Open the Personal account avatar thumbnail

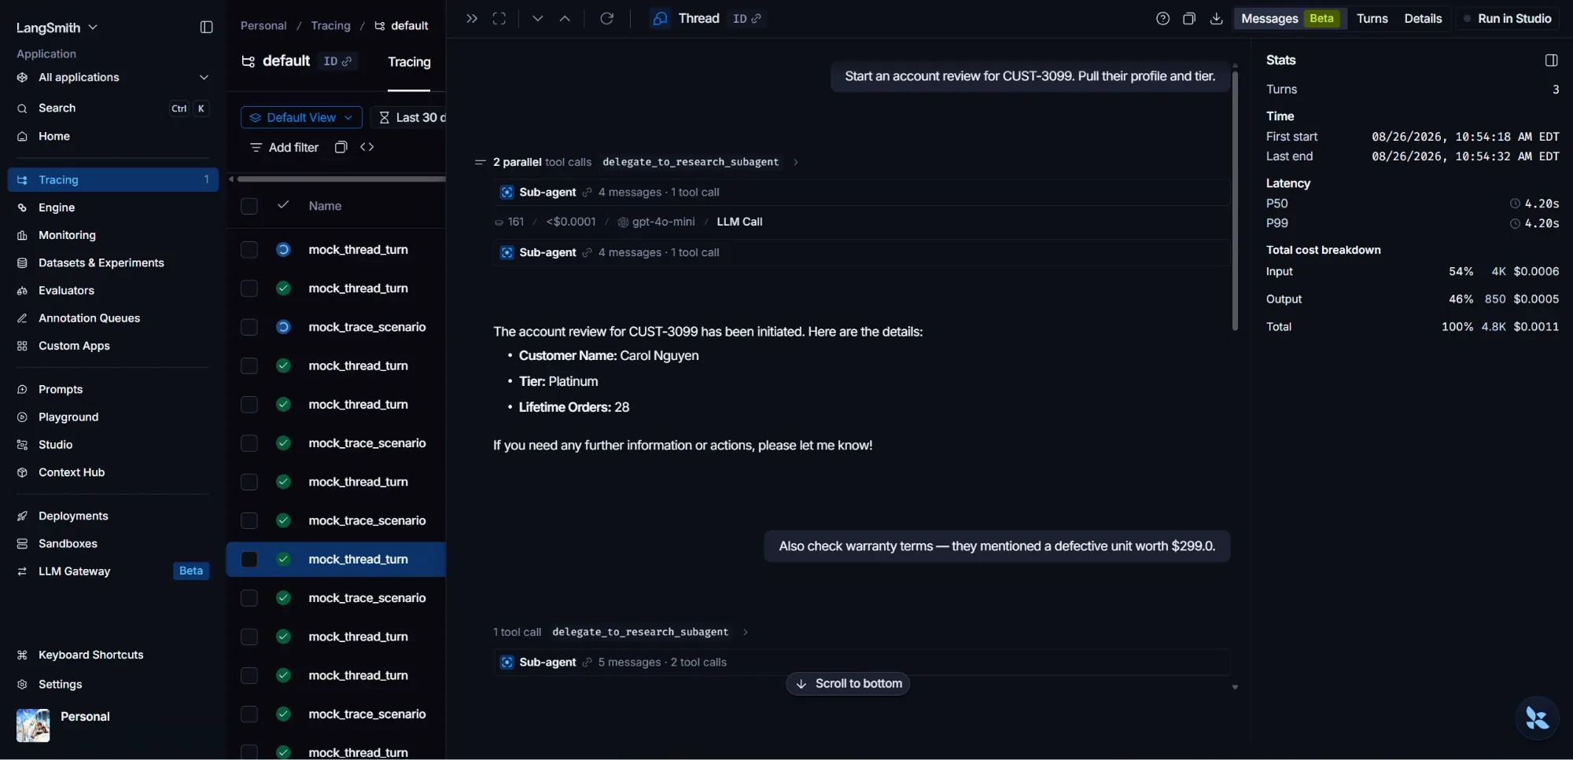point(33,725)
